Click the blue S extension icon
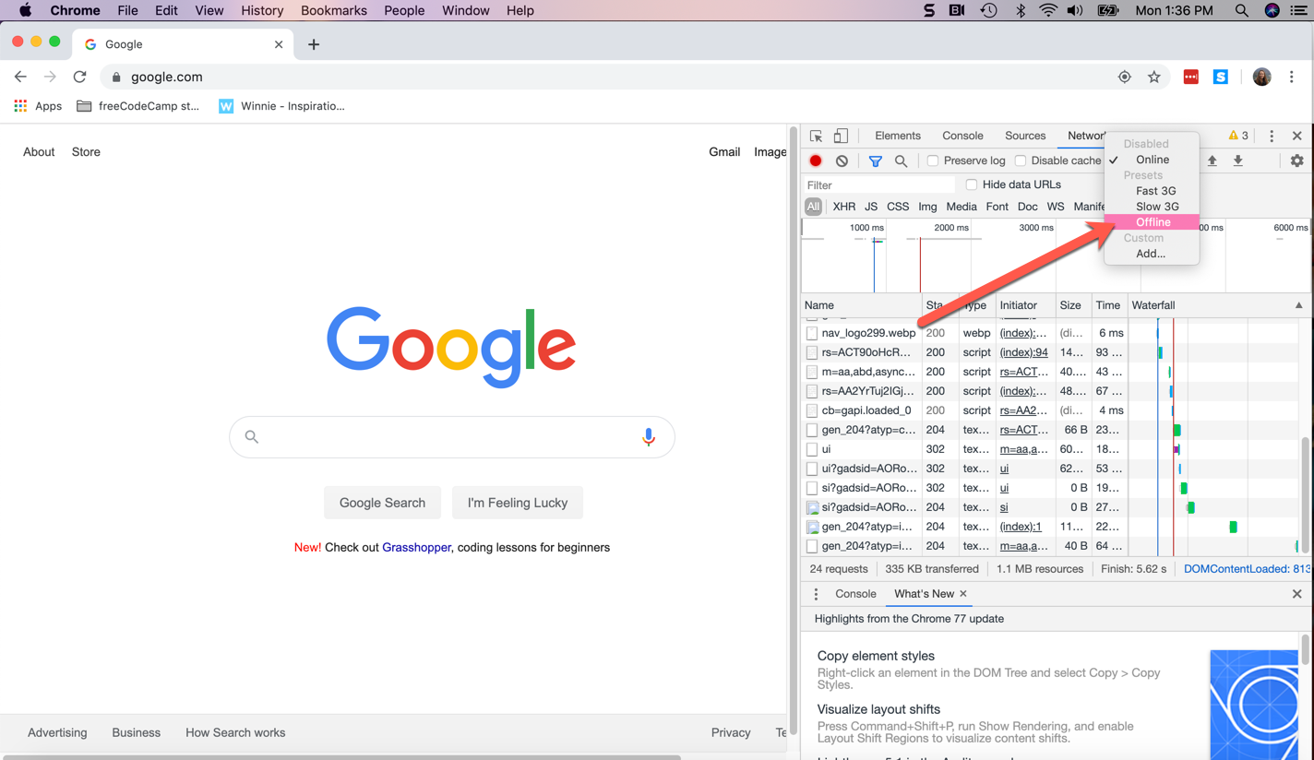The image size is (1314, 760). 1220,77
